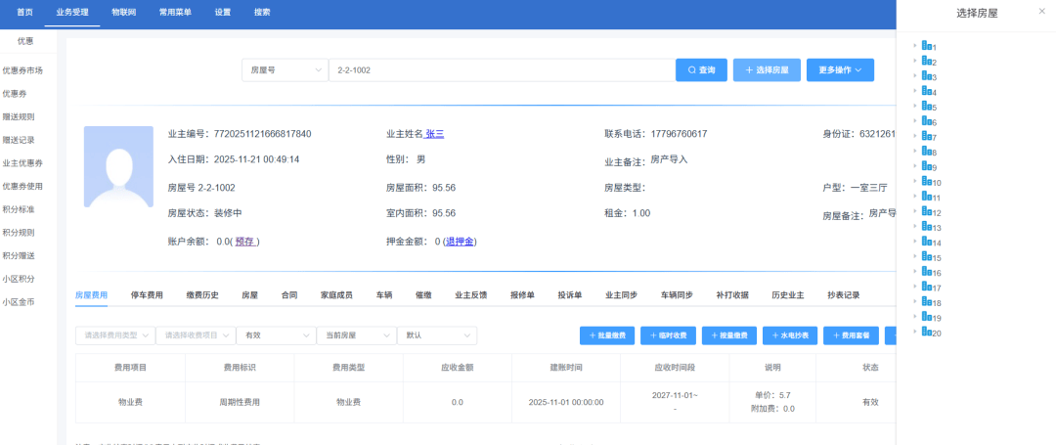The height and width of the screenshot is (445, 1056).
Task: Click the building icon for building 1
Action: [926, 46]
